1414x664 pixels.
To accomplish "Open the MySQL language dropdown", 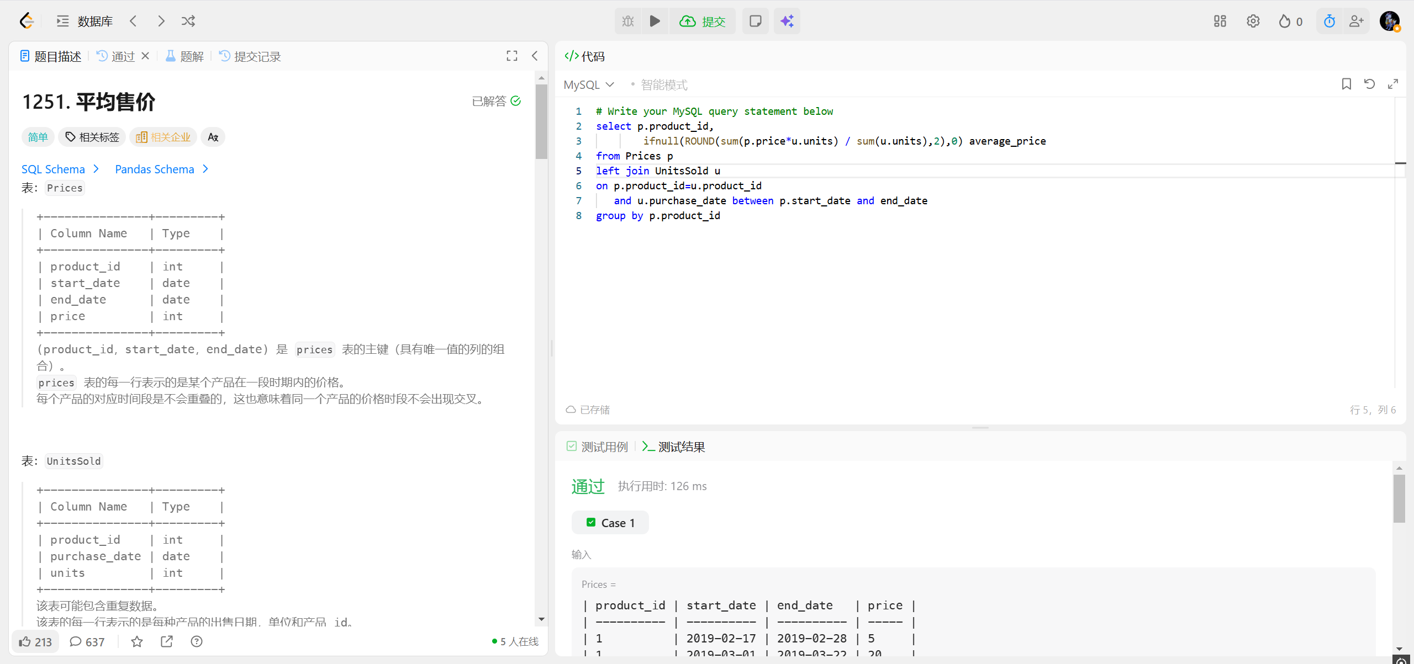I will pyautogui.click(x=589, y=84).
